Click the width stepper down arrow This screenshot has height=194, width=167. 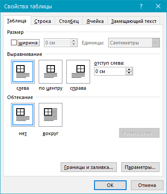[x=74, y=44]
